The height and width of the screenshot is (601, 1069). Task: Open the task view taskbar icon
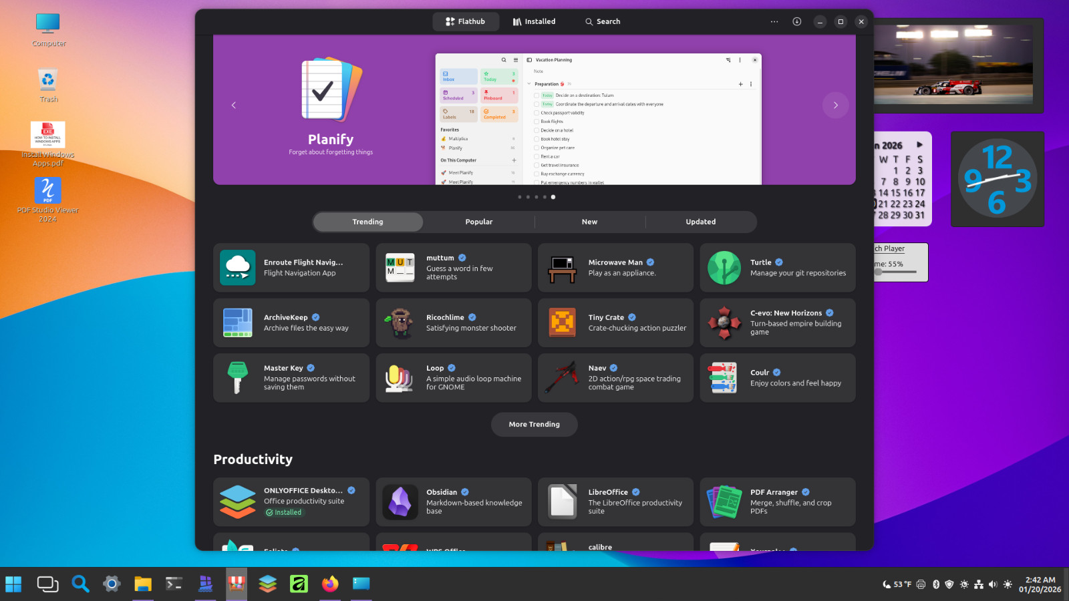[47, 584]
